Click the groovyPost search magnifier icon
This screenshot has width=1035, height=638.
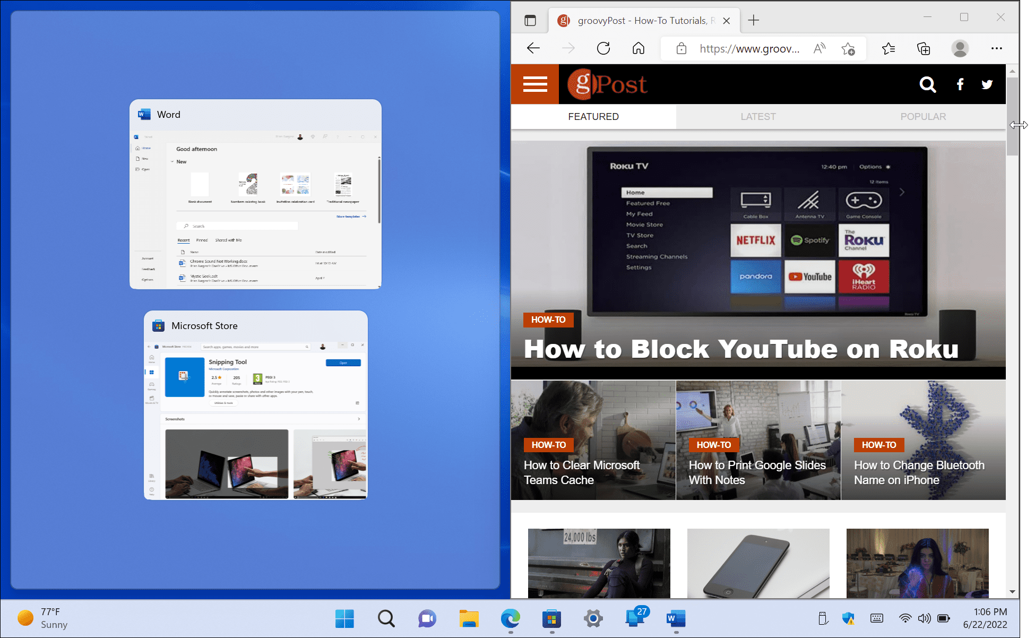pyautogui.click(x=927, y=84)
